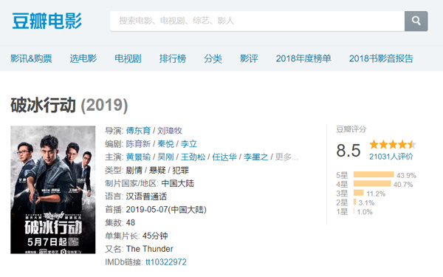Open screenwriter 陈育新's page
The height and width of the screenshot is (277, 443).
point(138,144)
